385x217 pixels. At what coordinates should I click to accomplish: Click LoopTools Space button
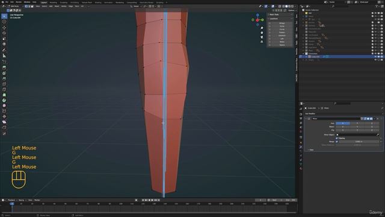coord(282,45)
